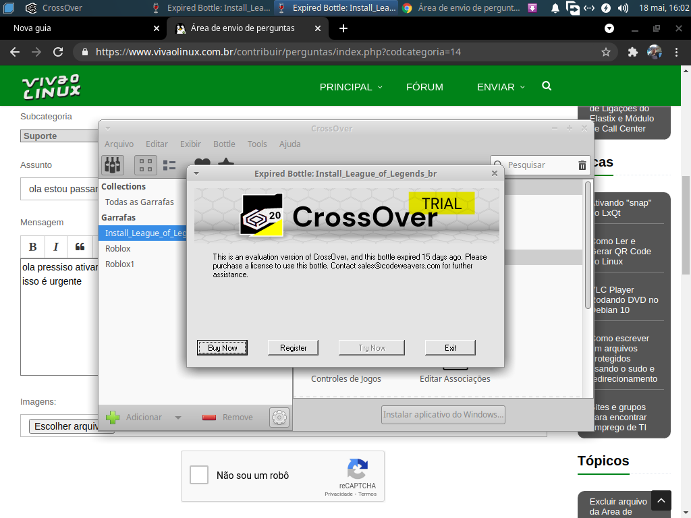The width and height of the screenshot is (691, 518).
Task: Open the Bottle menu in CrossOver
Action: coord(224,144)
